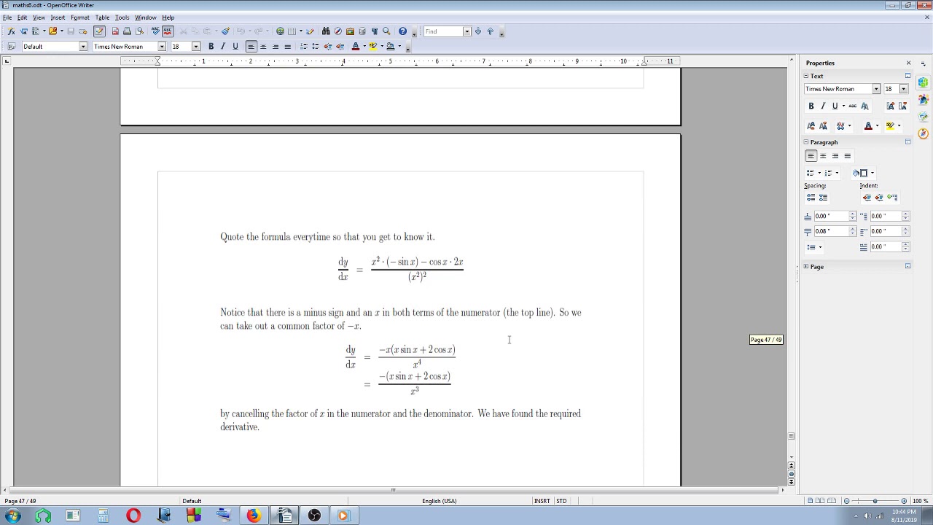Viewport: 933px width, 525px height.
Task: Click toolbar Highlighting color icon
Action: point(372,47)
